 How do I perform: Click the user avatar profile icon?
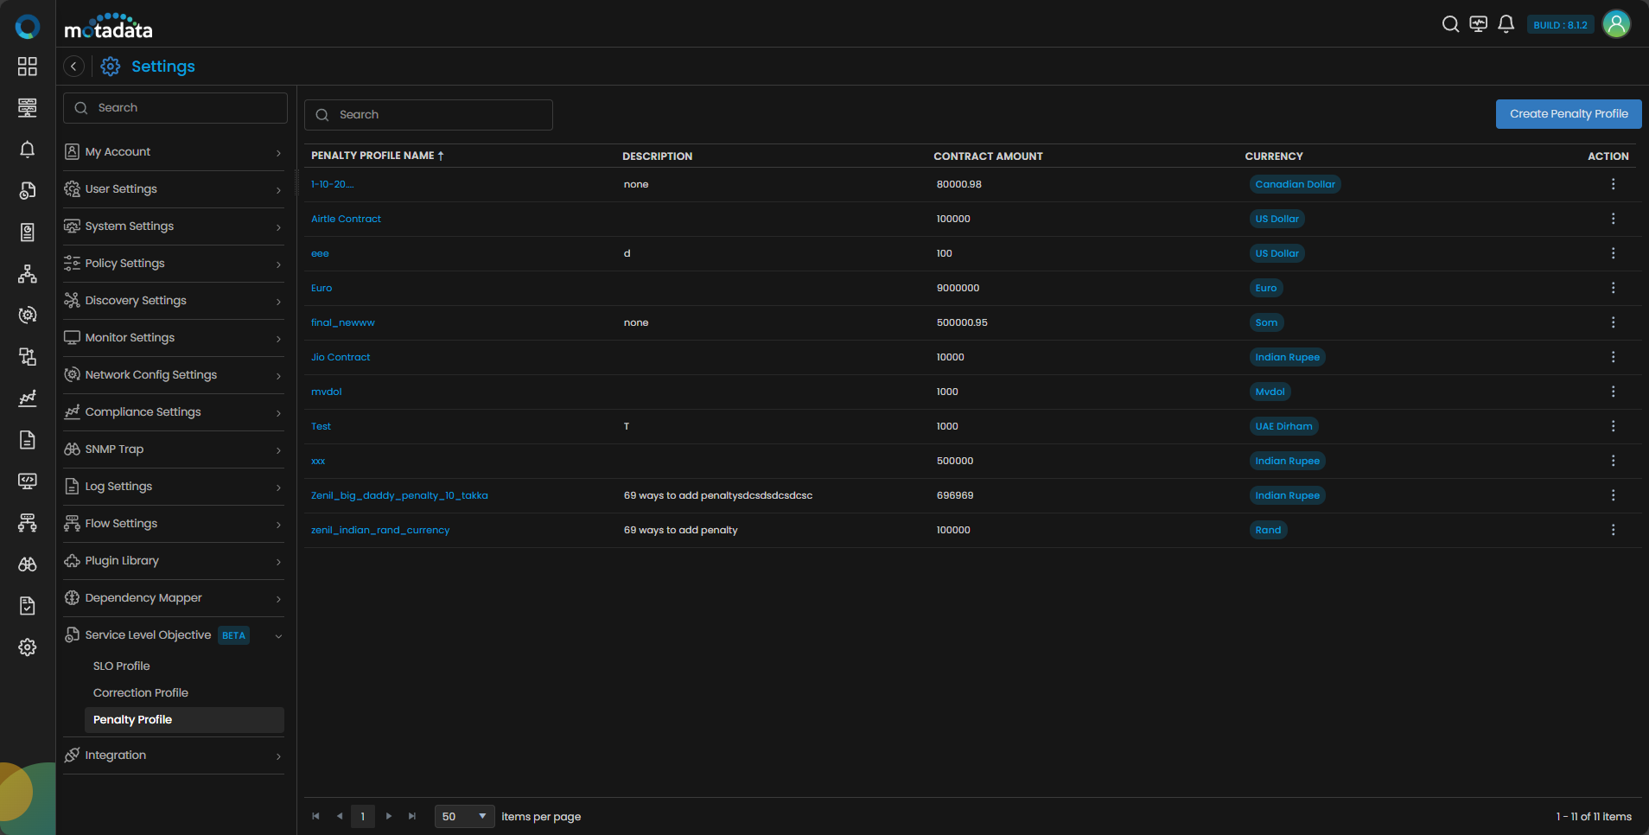pos(1615,24)
